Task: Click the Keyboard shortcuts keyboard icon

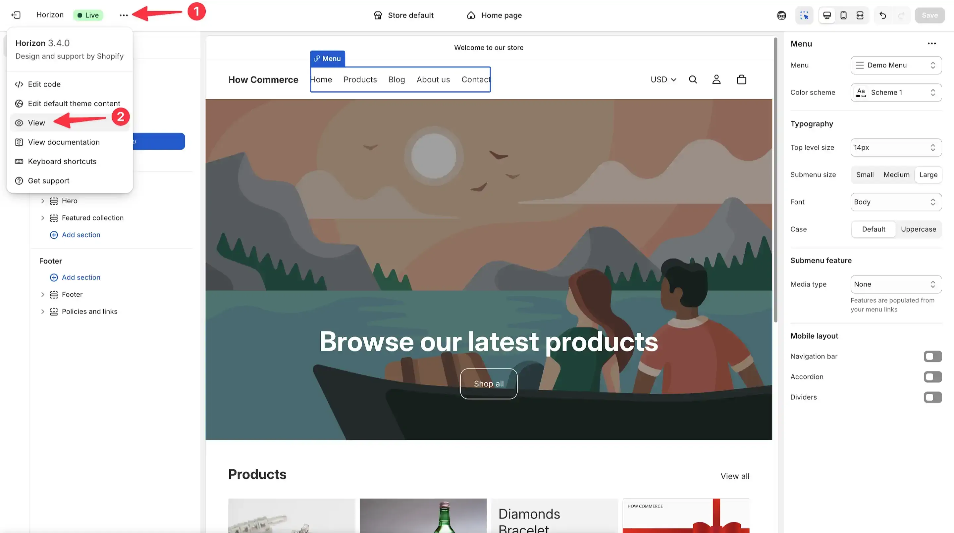Action: (19, 162)
